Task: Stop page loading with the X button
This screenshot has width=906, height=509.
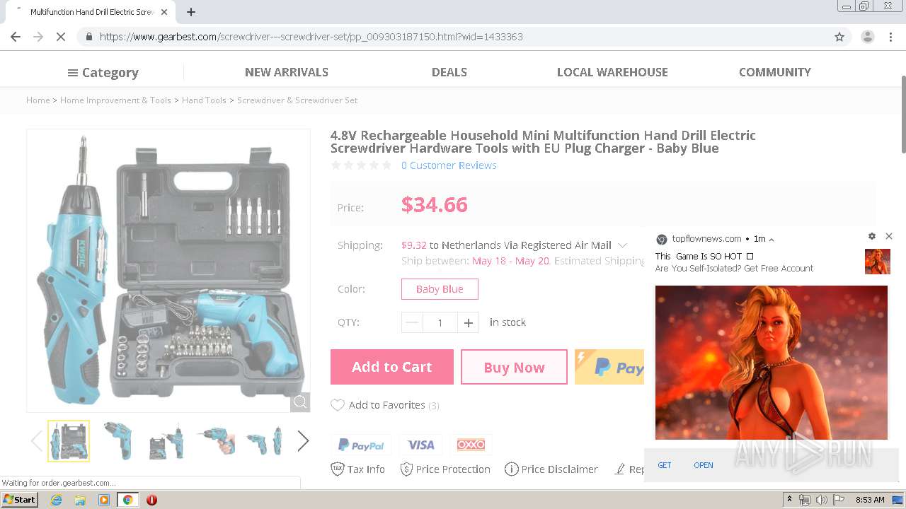Action: (x=61, y=37)
